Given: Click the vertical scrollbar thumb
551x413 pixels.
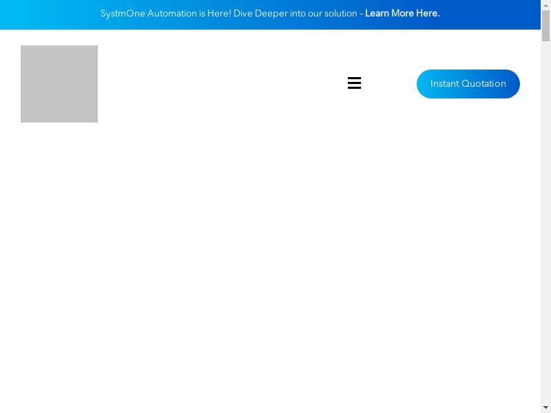Looking at the screenshot, I should point(545,26).
